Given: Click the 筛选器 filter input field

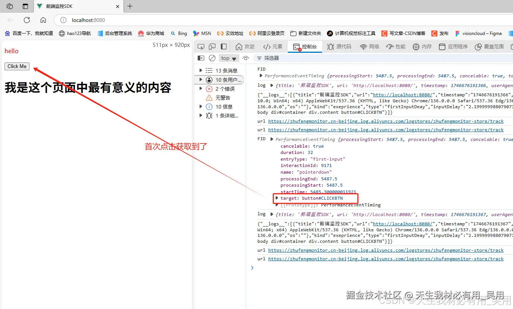Looking at the screenshot, I should [283, 58].
